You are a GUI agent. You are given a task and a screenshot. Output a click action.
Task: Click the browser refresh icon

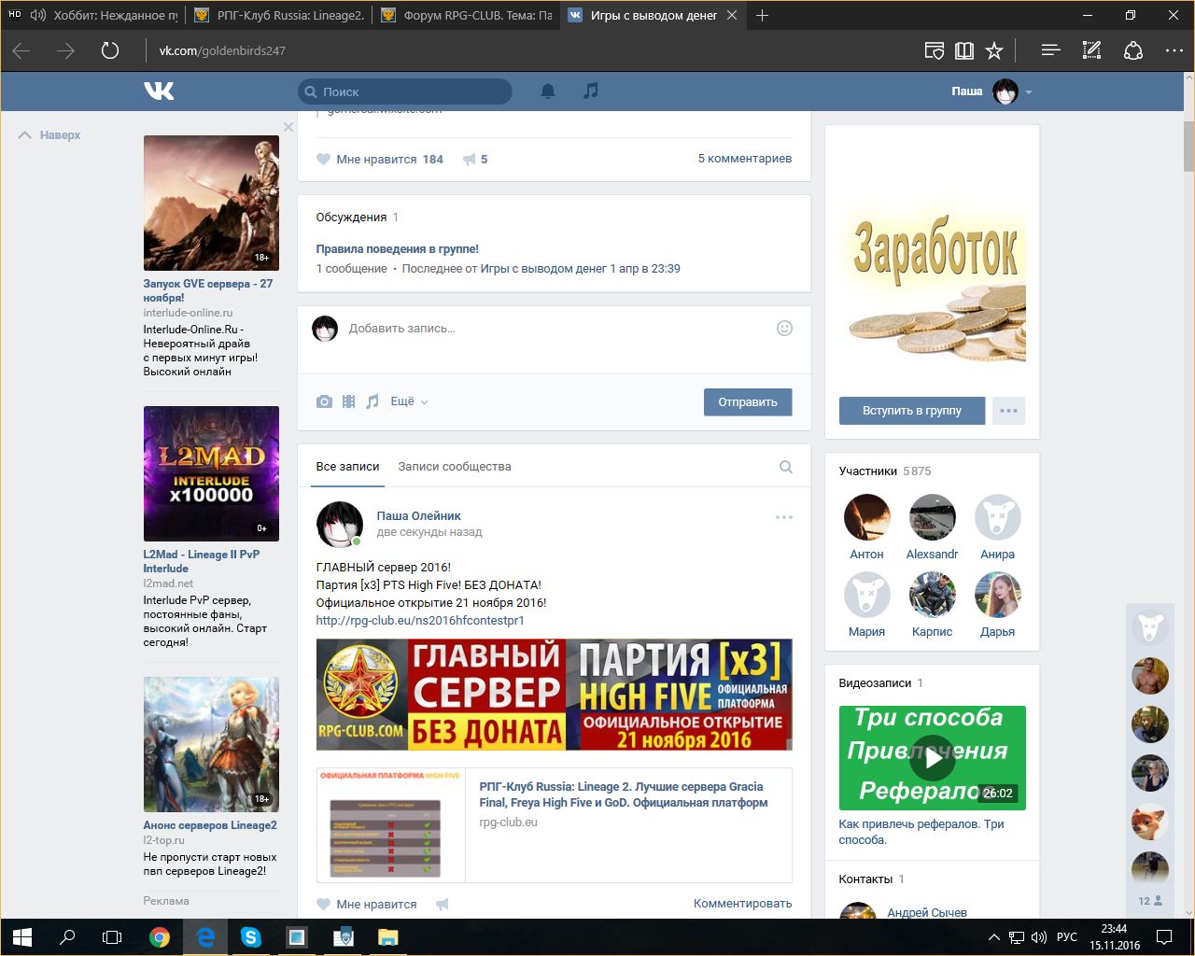tap(110, 50)
